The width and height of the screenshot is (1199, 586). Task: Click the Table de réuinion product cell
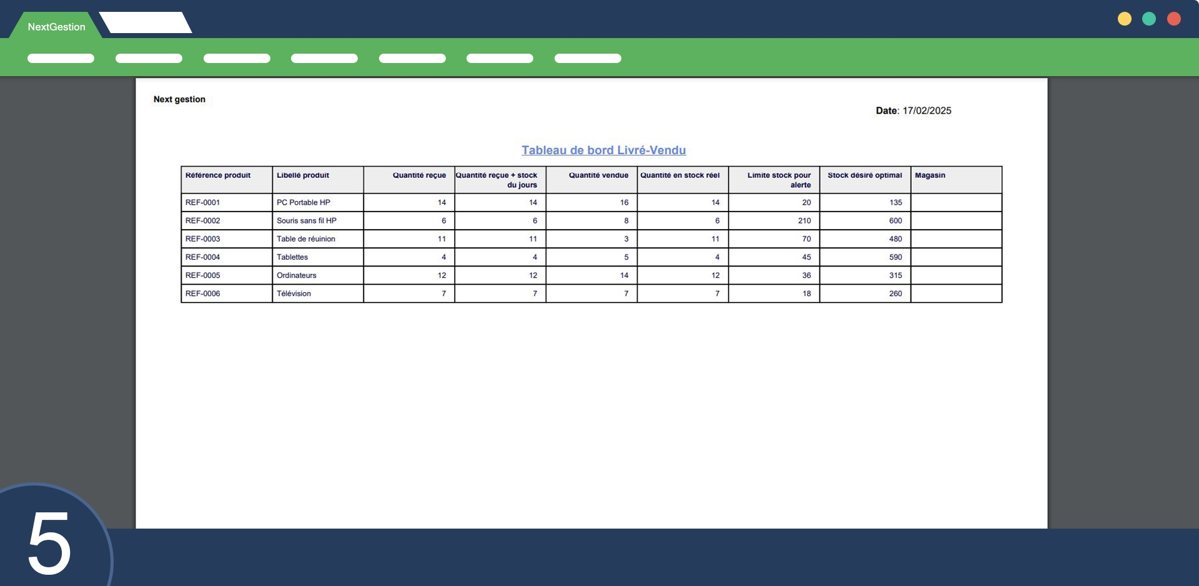[306, 239]
